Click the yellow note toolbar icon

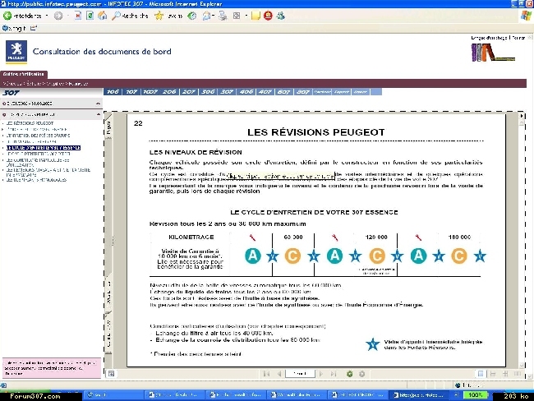(255, 16)
